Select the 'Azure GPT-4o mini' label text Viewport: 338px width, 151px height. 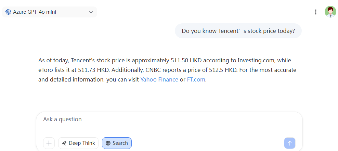pyautogui.click(x=35, y=12)
